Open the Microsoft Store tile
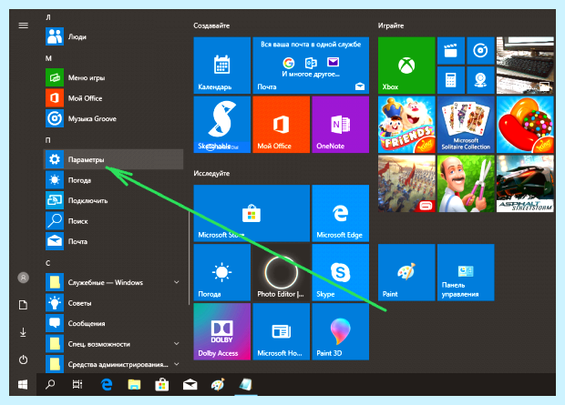The image size is (565, 405). (252, 213)
